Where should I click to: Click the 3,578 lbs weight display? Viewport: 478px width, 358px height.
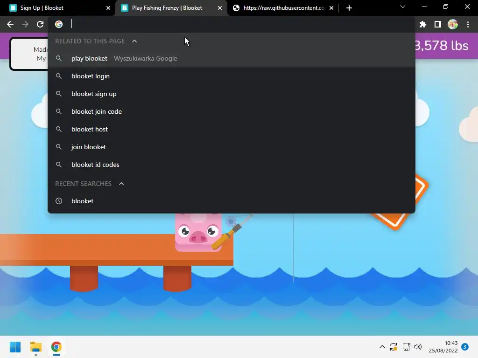click(x=442, y=46)
